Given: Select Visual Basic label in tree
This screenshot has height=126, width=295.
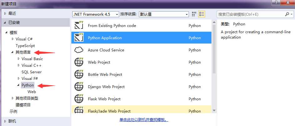Looking at the screenshot, I should tap(32, 59).
